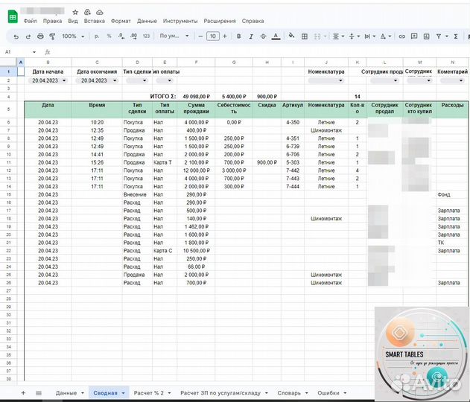Click the ТК comment cell
Viewport: 470px width, 402px height.
pyautogui.click(x=452, y=243)
